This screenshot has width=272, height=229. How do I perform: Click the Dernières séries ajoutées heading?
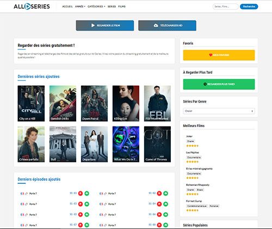click(39, 76)
